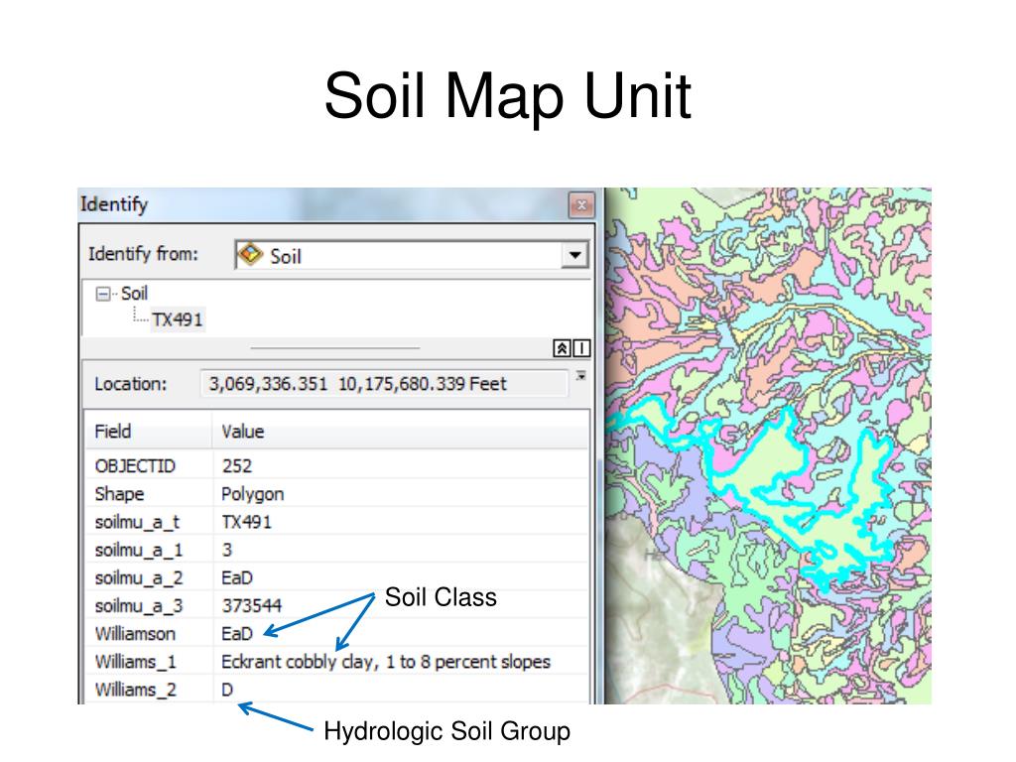Select the OBJECTID field name

(135, 466)
